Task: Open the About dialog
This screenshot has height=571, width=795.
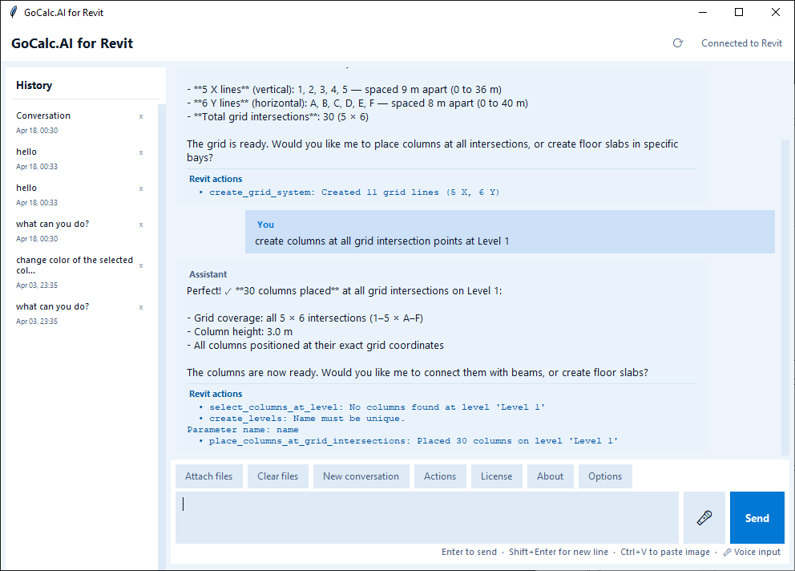Action: (x=550, y=476)
